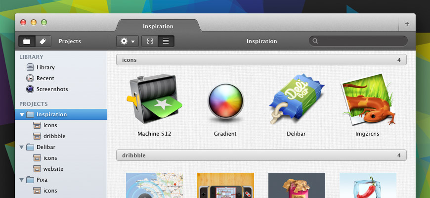Click the Library drawer icon
430x198 pixels.
click(30, 67)
